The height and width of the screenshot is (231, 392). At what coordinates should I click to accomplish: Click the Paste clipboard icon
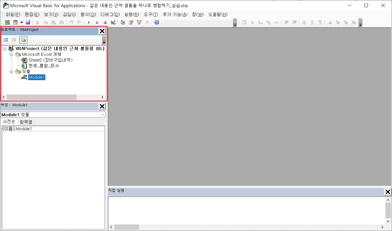click(x=53, y=22)
